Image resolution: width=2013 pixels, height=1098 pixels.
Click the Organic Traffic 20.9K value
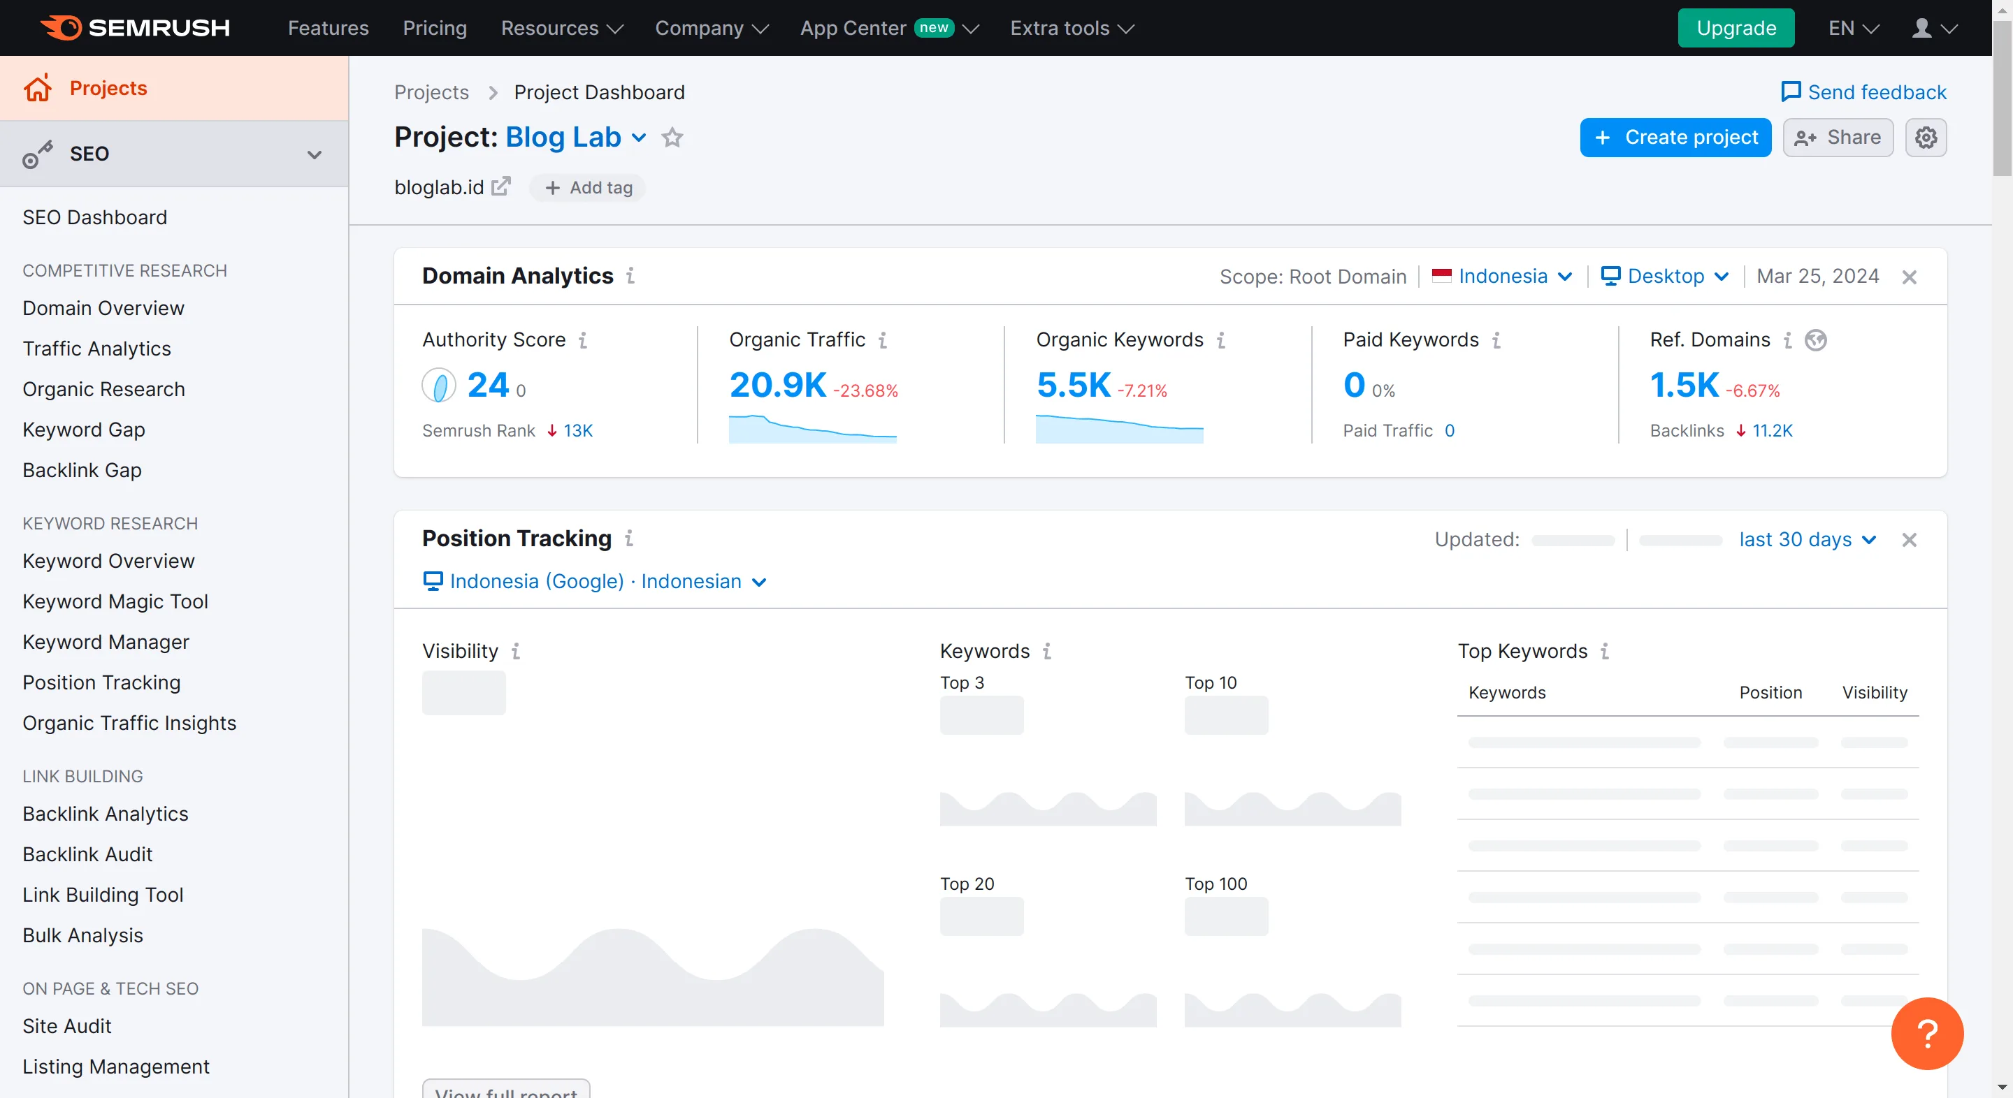(777, 385)
